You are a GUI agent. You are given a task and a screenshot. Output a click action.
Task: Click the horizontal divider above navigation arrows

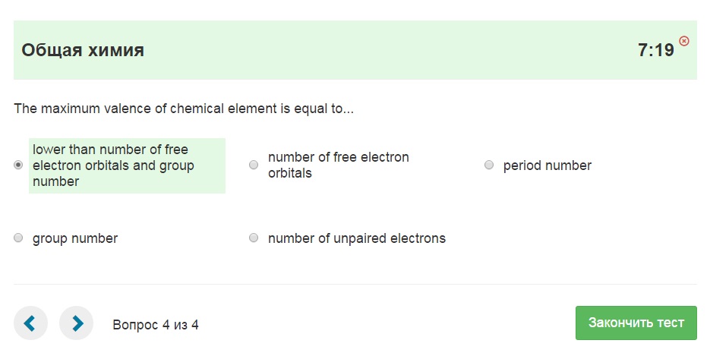tap(355, 285)
